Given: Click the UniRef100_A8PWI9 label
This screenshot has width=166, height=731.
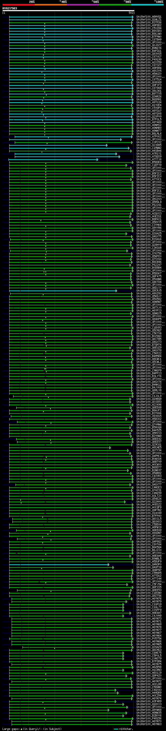Looking at the screenshot, I should point(149,527).
